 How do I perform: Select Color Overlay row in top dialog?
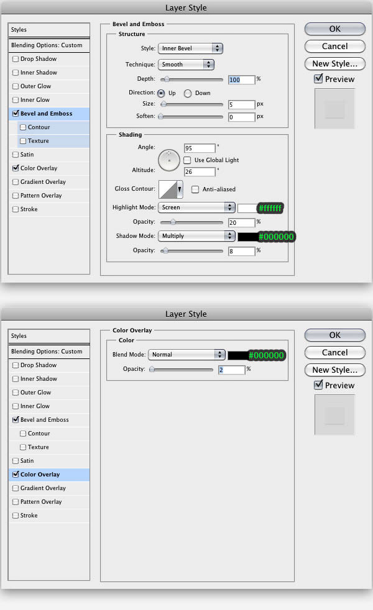tap(48, 168)
